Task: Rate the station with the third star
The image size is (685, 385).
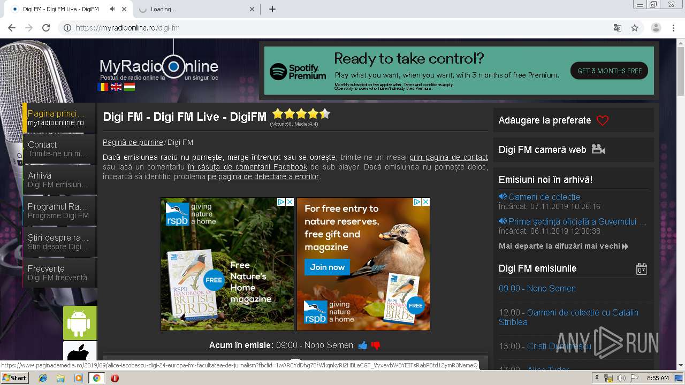Action: (x=301, y=113)
